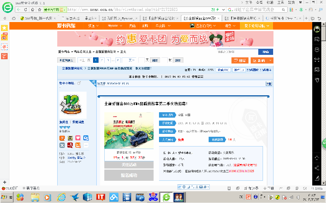
Task: Click the 100% zoom level in the status bar
Action: (317, 188)
